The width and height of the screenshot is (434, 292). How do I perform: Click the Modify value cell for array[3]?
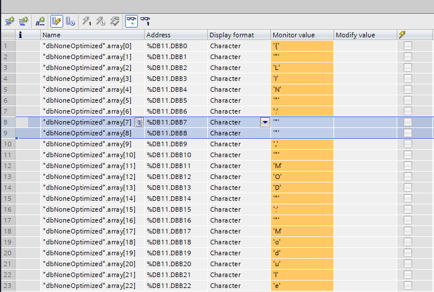[364, 79]
